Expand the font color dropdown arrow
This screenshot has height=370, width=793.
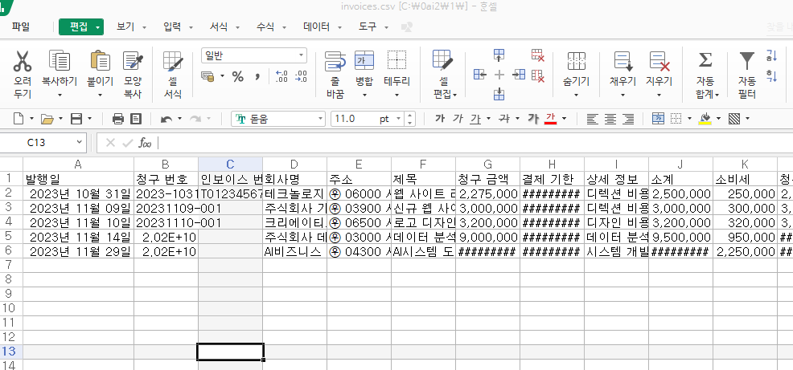pos(564,119)
